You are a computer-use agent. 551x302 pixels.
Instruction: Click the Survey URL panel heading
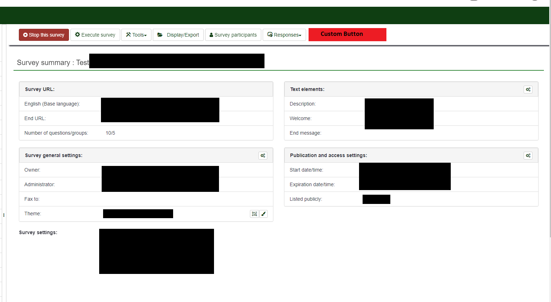click(146, 89)
